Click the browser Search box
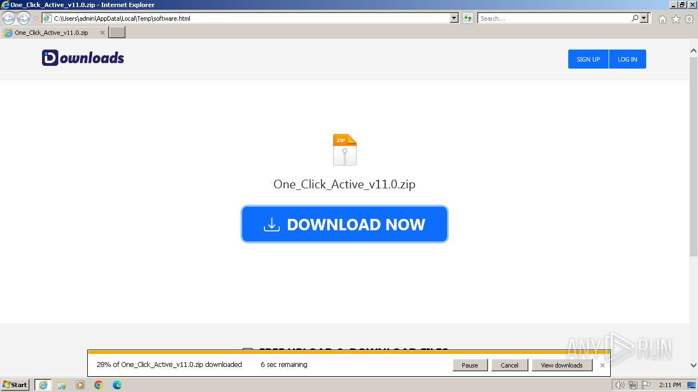The image size is (698, 392). (554, 19)
